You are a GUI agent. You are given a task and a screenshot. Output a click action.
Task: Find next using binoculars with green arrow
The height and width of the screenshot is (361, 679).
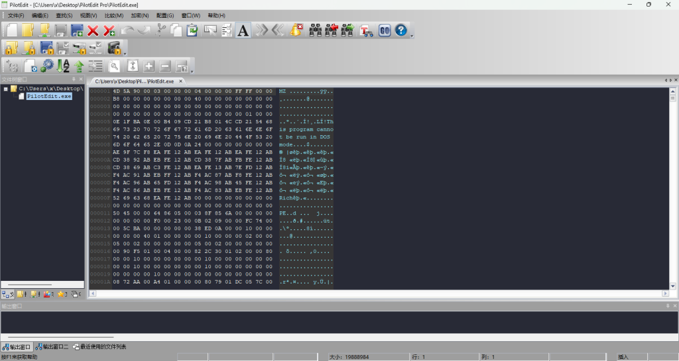[347, 30]
